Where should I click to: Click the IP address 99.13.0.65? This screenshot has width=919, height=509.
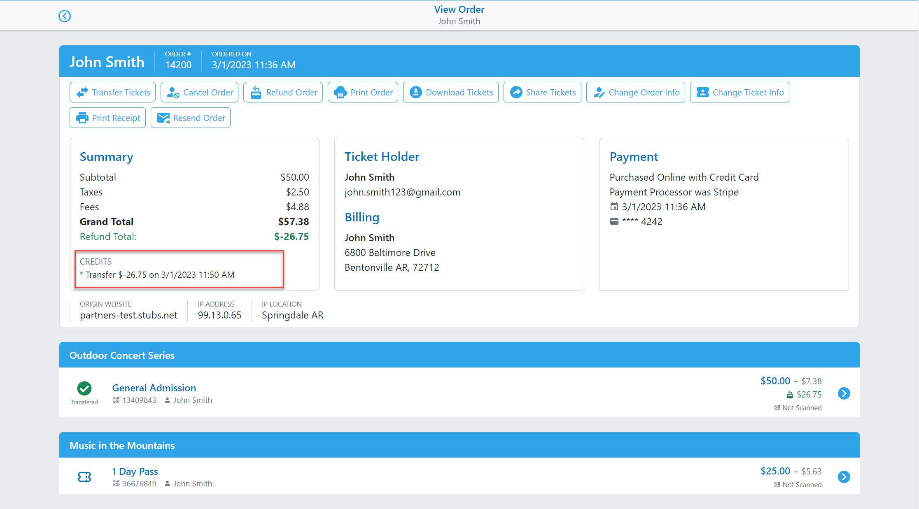tap(219, 315)
